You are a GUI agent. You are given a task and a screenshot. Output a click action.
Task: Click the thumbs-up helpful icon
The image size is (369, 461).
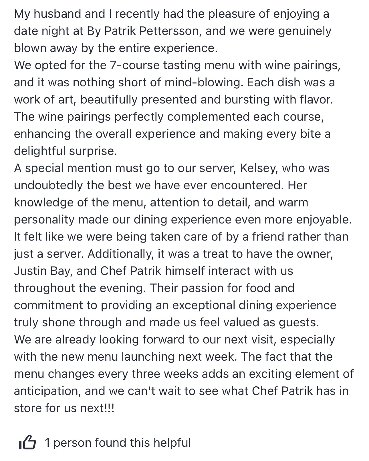(27, 442)
